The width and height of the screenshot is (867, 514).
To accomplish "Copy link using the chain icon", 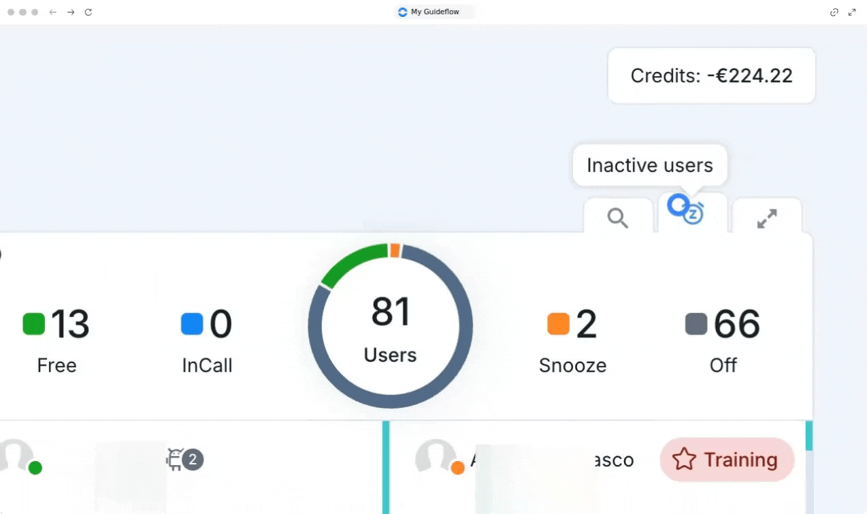I will [x=834, y=12].
